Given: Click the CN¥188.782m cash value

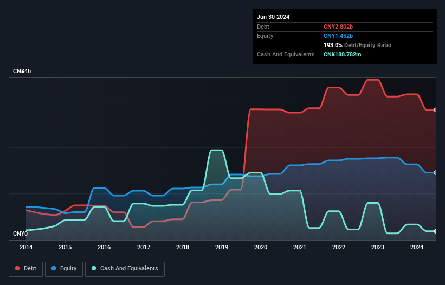Looking at the screenshot, I should (x=342, y=54).
